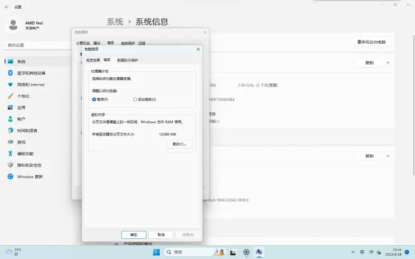Click the AMD Yes! user avatar
The height and width of the screenshot is (259, 415).
point(13,25)
